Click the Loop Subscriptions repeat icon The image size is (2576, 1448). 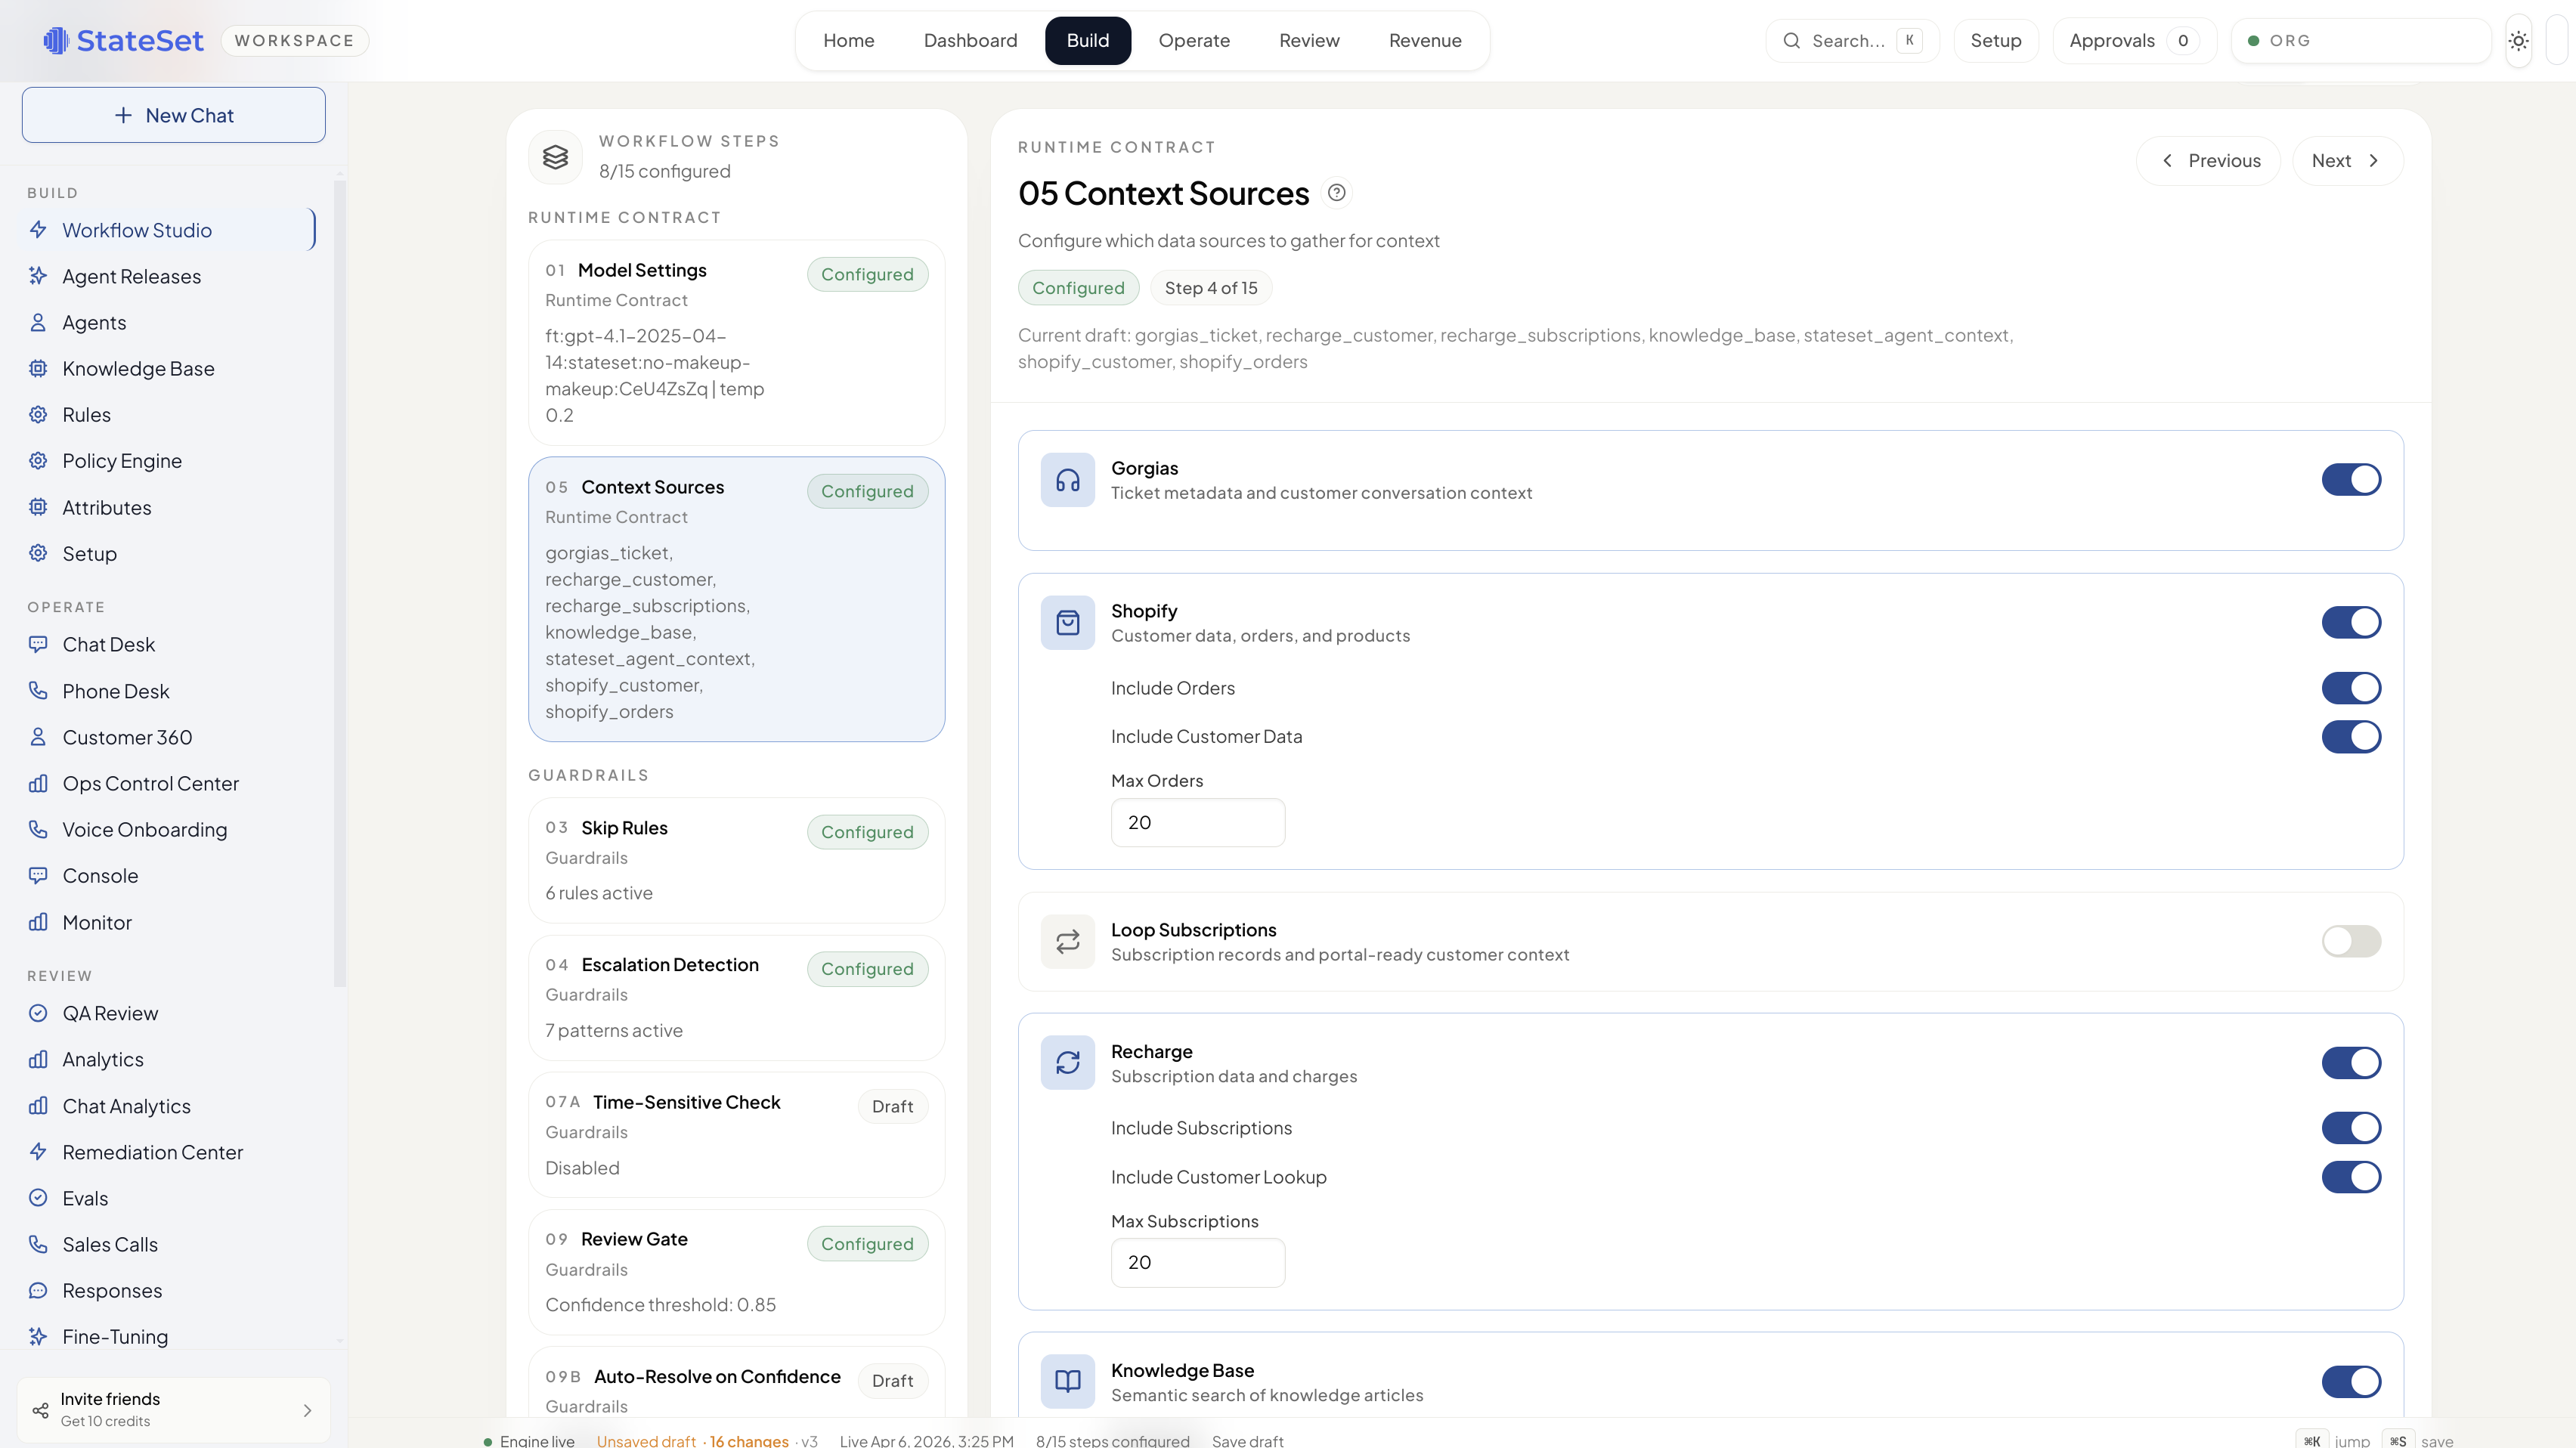(1067, 941)
